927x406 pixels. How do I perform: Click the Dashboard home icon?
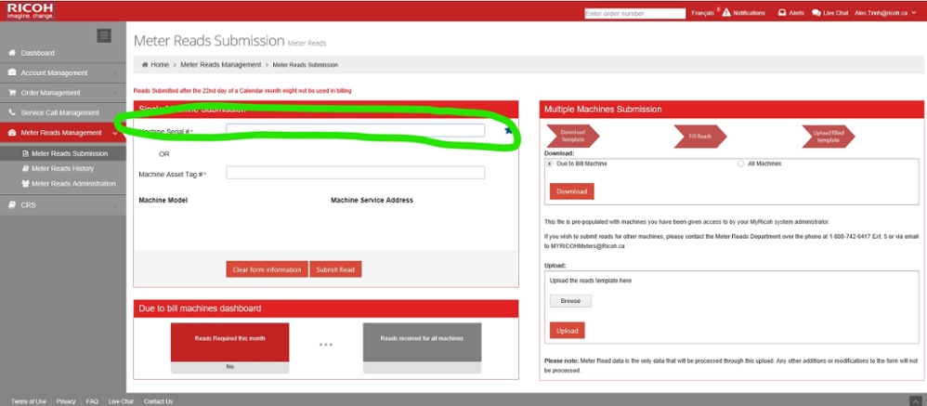pos(12,53)
